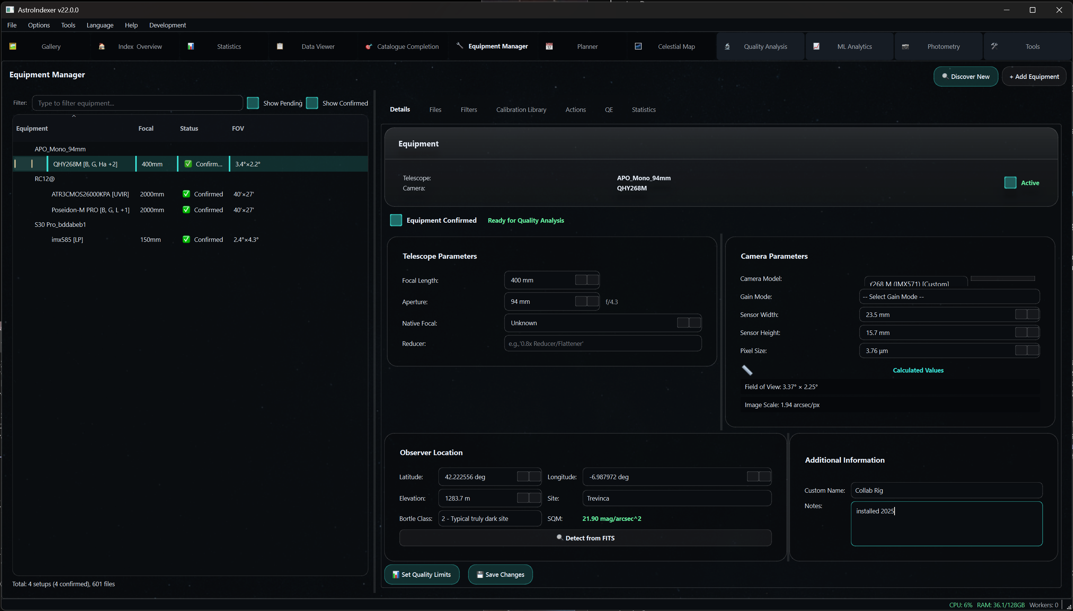Open the Catalogue Completion view
This screenshot has width=1073, height=611.
pos(407,46)
